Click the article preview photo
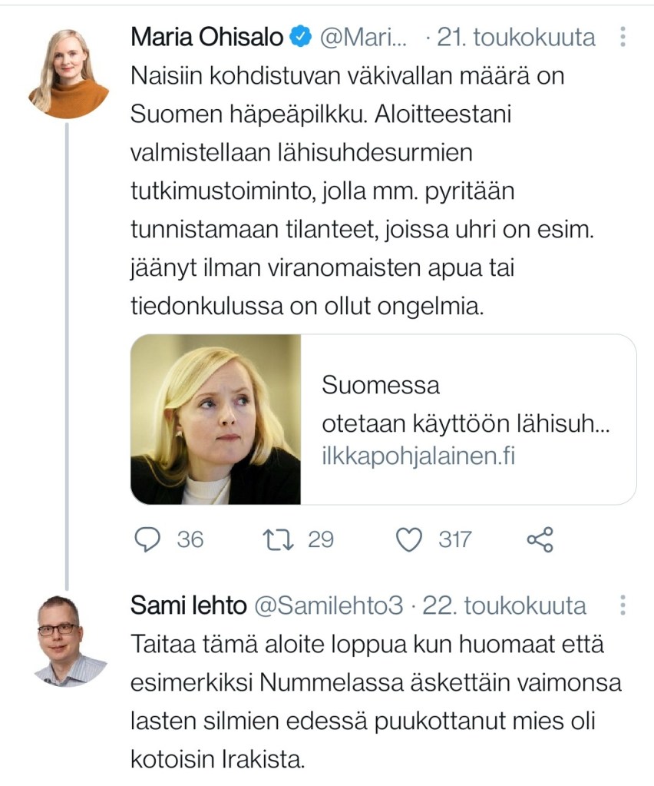The image size is (654, 786). coord(216,419)
